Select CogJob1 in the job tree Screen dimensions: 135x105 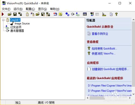(15, 20)
